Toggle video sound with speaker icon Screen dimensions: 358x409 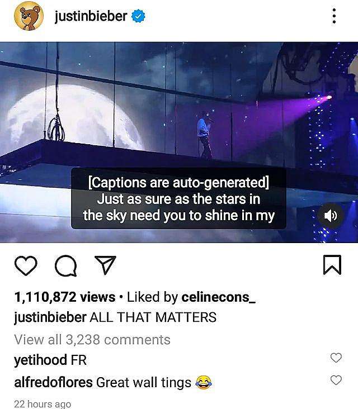(x=330, y=217)
